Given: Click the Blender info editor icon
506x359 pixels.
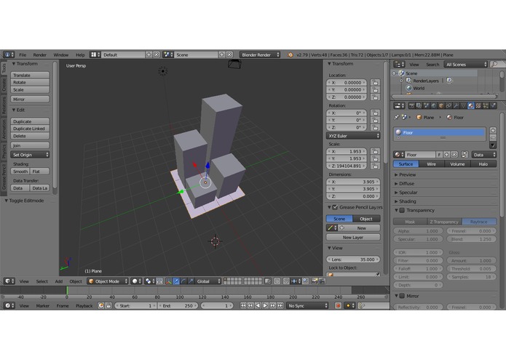Looking at the screenshot, I should click(9, 55).
